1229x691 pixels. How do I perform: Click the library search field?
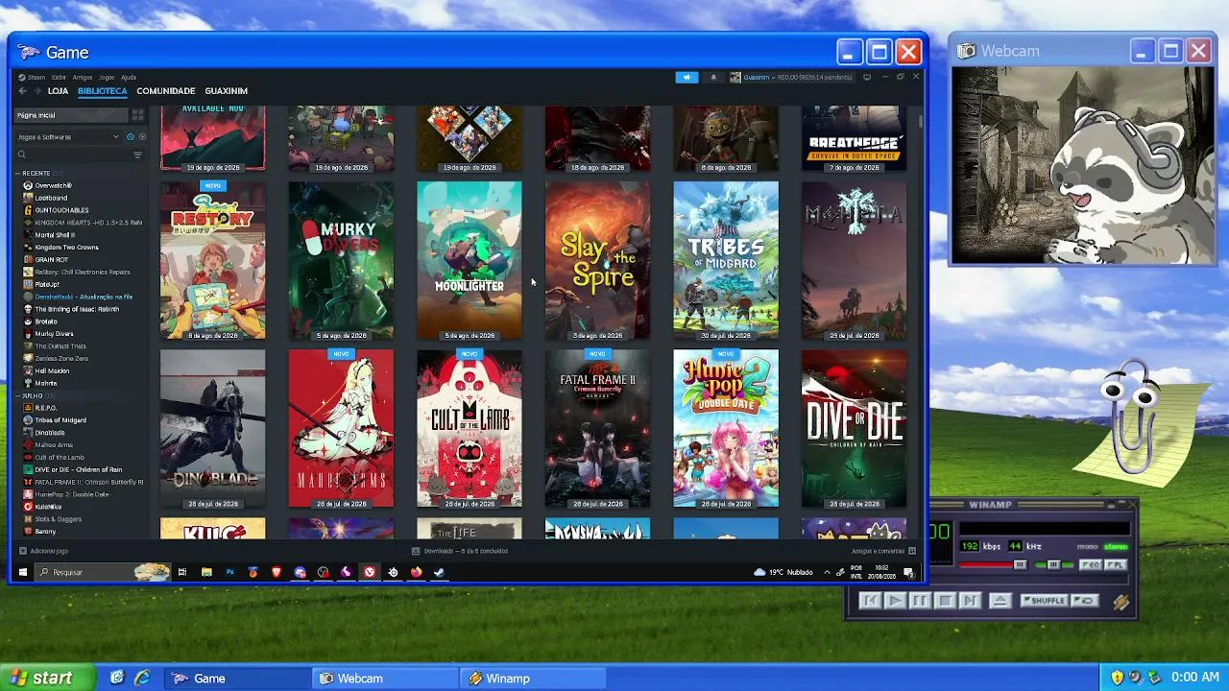pyautogui.click(x=73, y=155)
